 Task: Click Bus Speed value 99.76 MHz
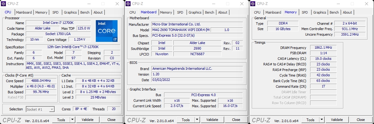click(41, 92)
